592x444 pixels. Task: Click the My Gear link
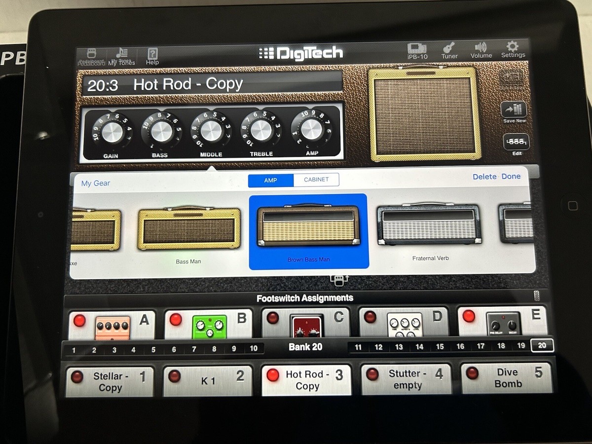(x=96, y=183)
